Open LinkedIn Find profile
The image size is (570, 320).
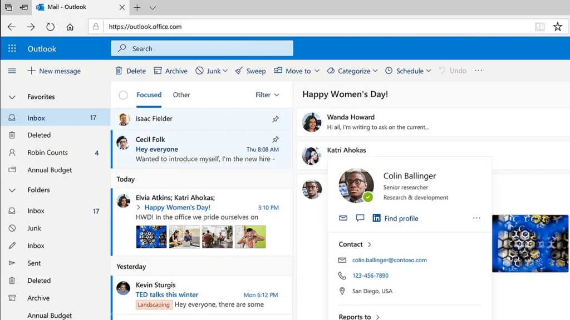click(x=395, y=218)
